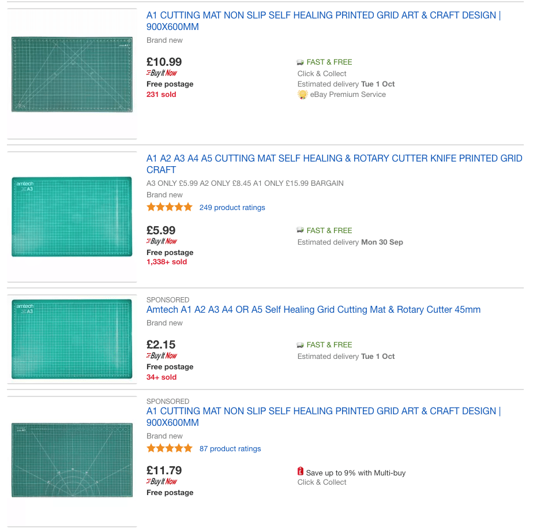Image resolution: width=533 pixels, height=532 pixels.
Task: Click the Buy It Now logo under £10.99
Action: pos(162,73)
